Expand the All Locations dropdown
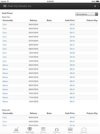Viewport: 100px width, 134px height. (87, 14)
